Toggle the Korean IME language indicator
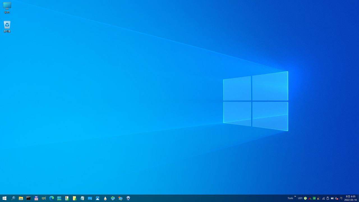Viewport: 359px width, 202px height. point(341,198)
